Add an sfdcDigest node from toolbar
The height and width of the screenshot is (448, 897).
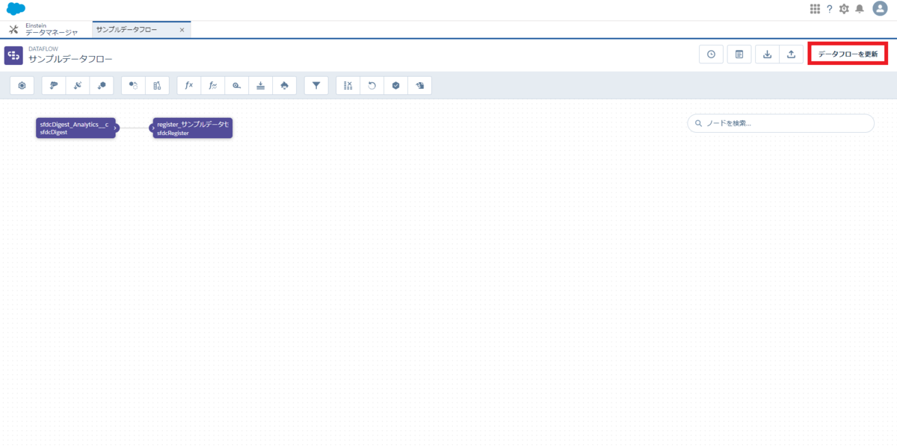[x=54, y=86]
